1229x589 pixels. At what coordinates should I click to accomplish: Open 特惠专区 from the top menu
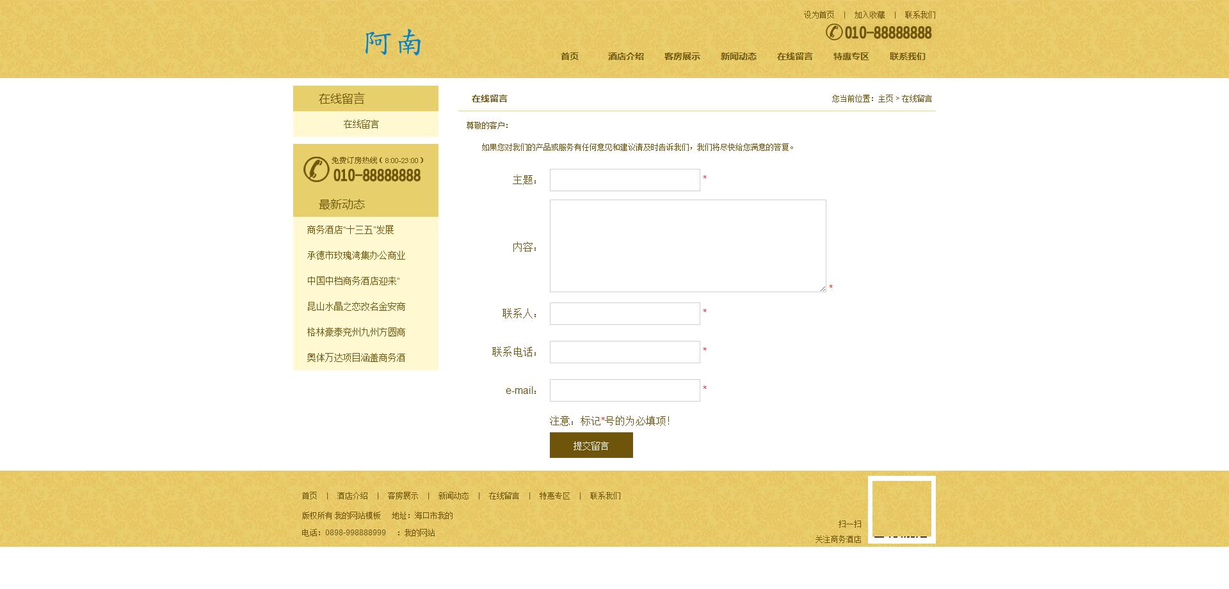pos(851,56)
